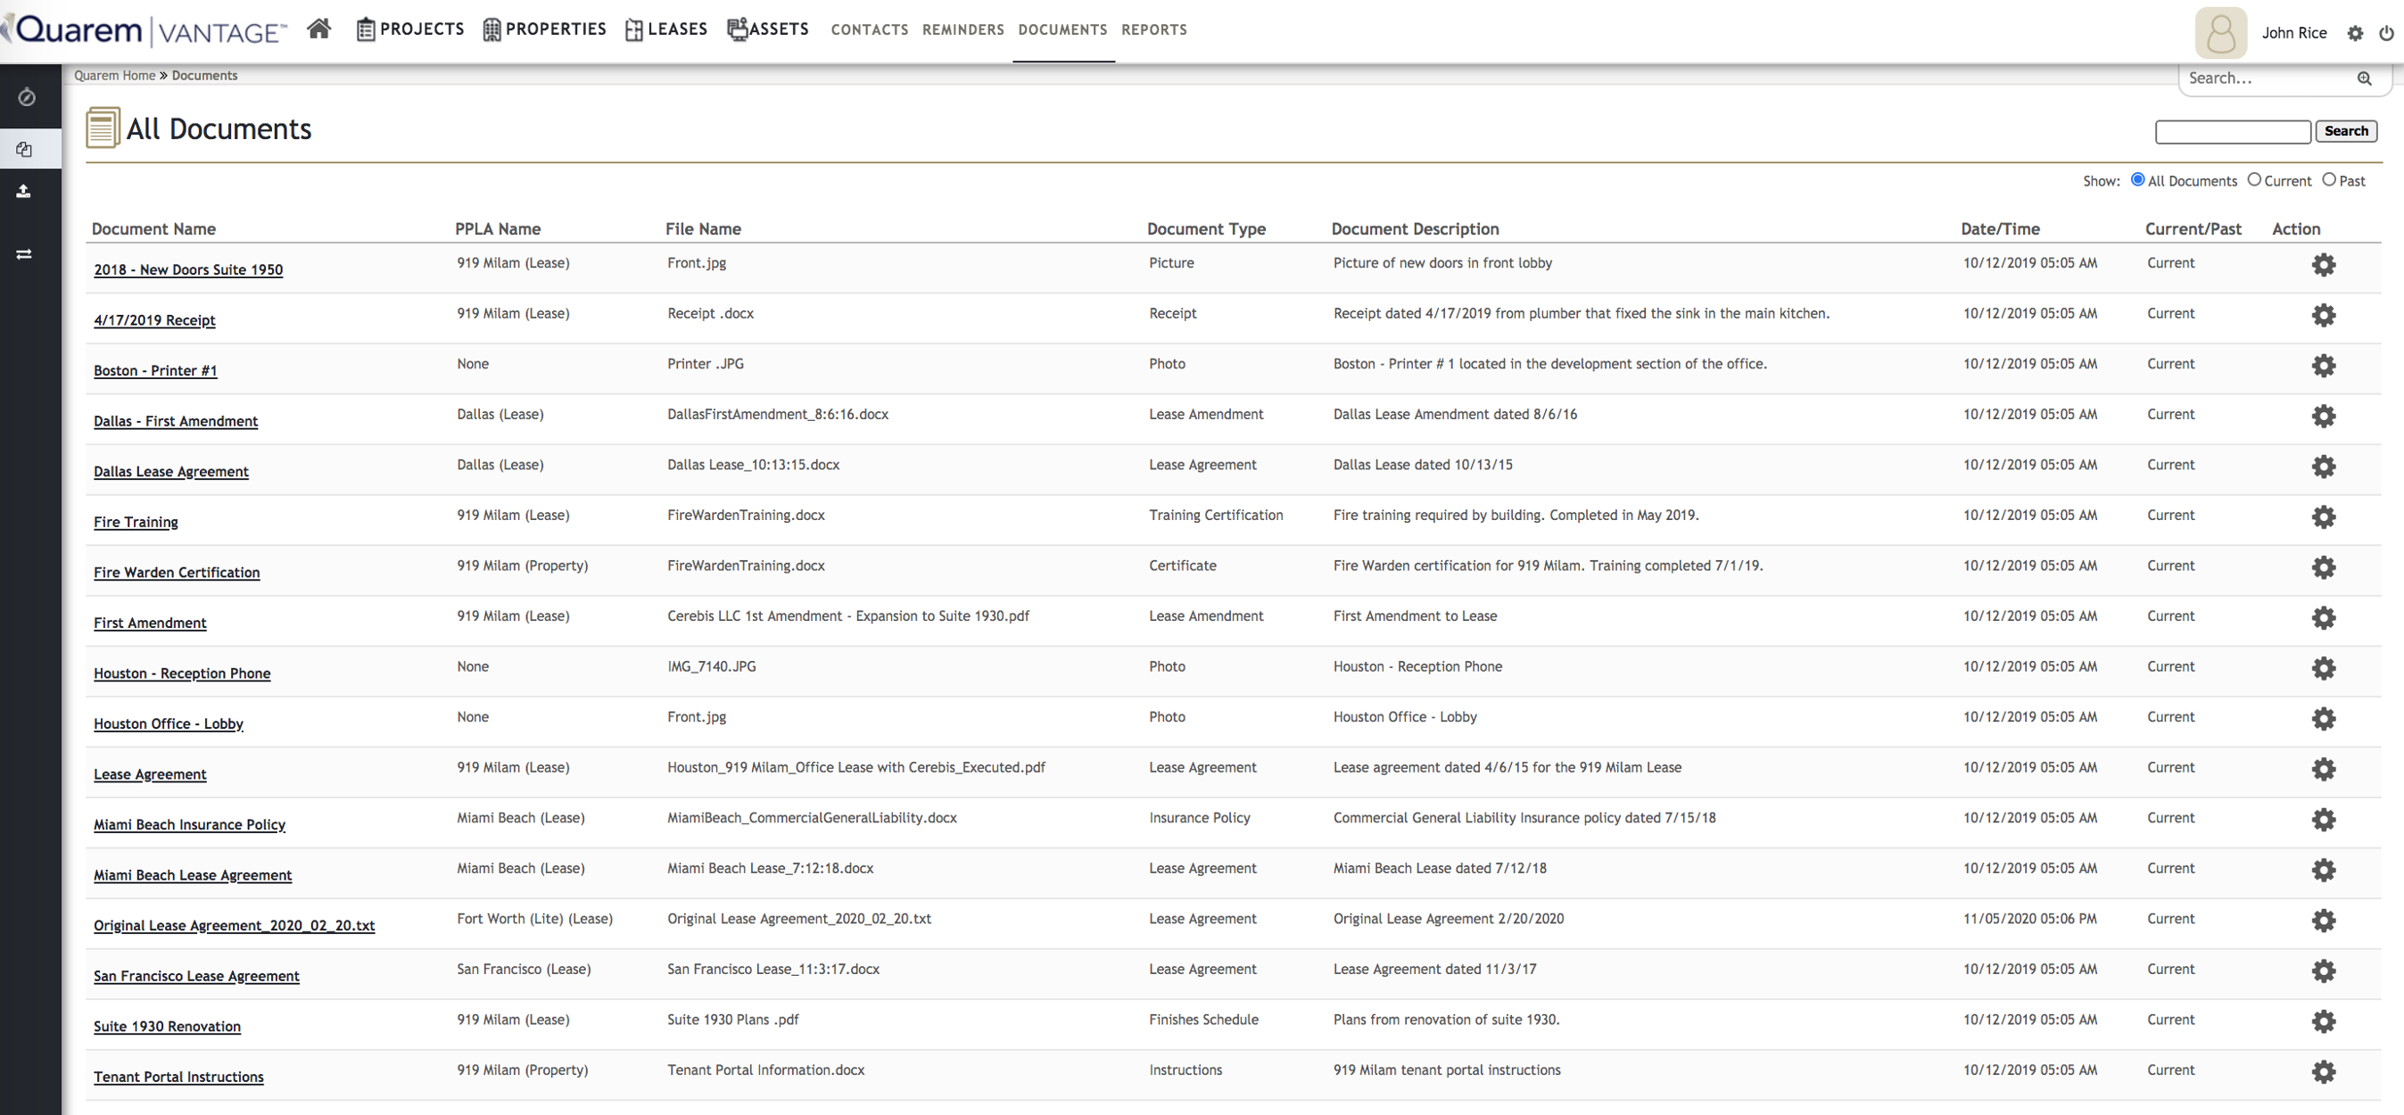This screenshot has width=2404, height=1115.
Task: Select the Current radio button
Action: [x=2254, y=180]
